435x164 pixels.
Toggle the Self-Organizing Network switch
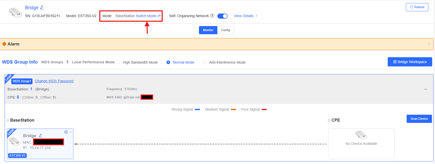coord(222,16)
